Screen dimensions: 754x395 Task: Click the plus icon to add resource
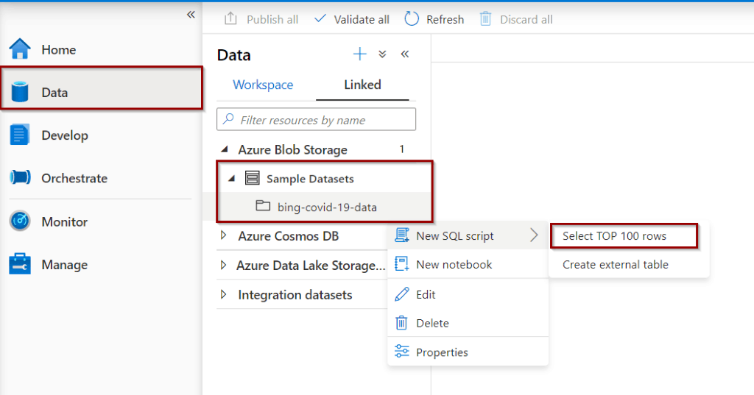(359, 54)
